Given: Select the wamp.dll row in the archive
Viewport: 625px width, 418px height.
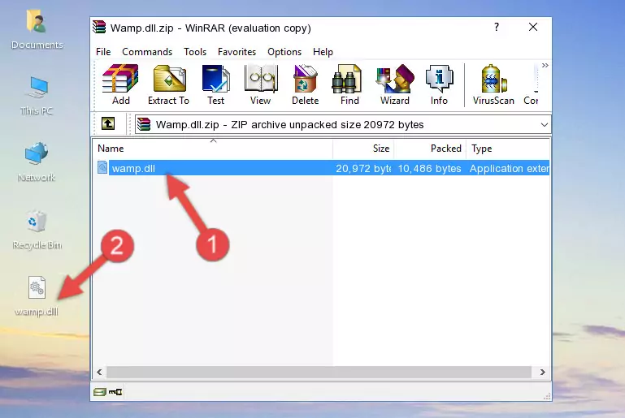Looking at the screenshot, I should pos(322,168).
